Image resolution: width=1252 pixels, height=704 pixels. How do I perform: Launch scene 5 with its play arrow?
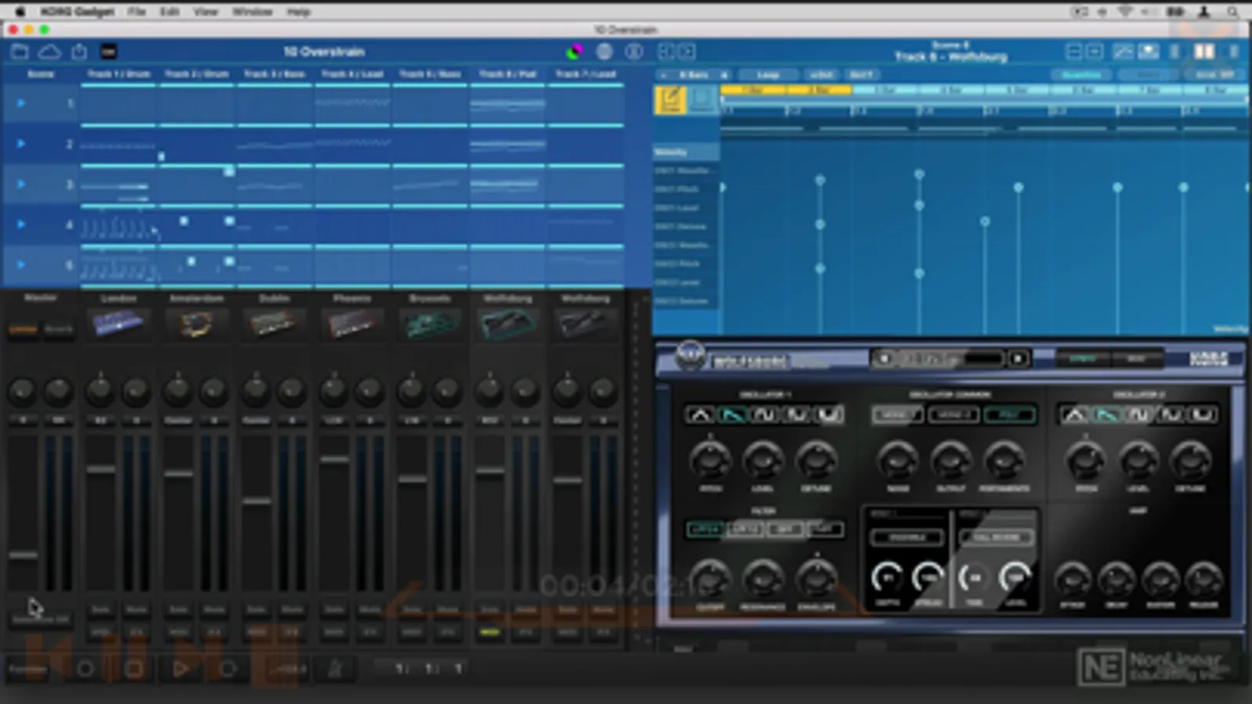(x=21, y=264)
